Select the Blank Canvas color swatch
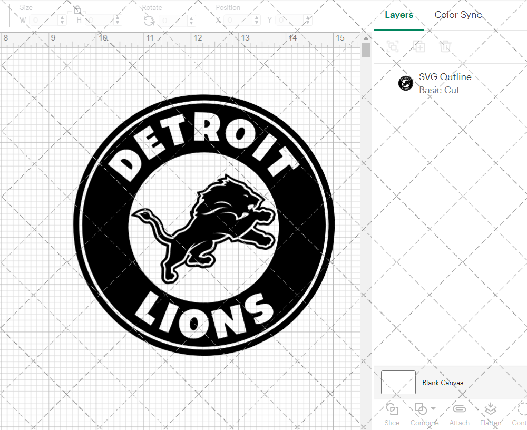 click(x=398, y=383)
